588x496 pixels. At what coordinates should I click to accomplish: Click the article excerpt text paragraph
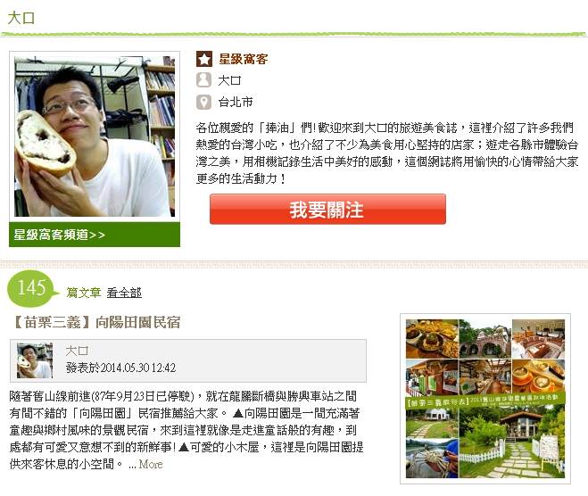186,430
